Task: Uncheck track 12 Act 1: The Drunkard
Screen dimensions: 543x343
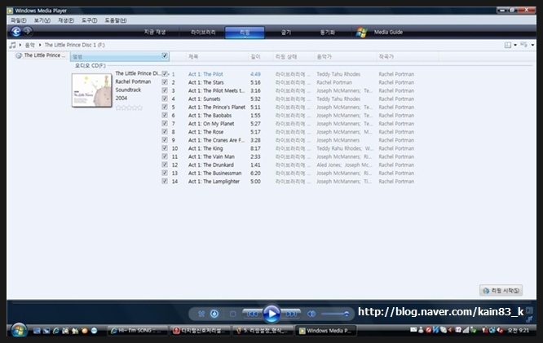Action: [165, 165]
